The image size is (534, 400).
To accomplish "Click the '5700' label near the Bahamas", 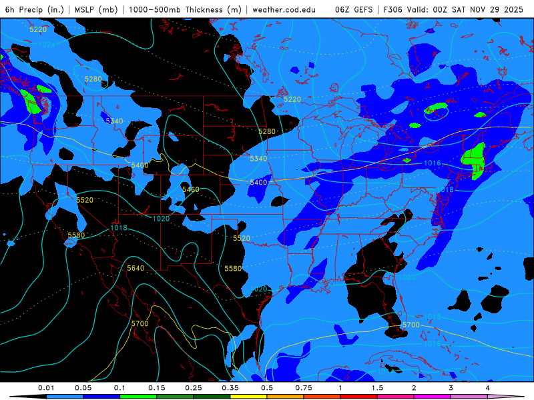I will (411, 325).
